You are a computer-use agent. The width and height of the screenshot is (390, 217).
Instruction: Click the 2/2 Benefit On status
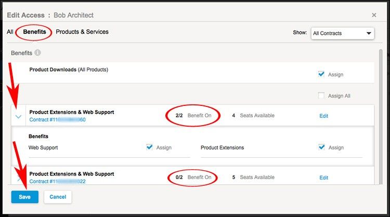193,115
